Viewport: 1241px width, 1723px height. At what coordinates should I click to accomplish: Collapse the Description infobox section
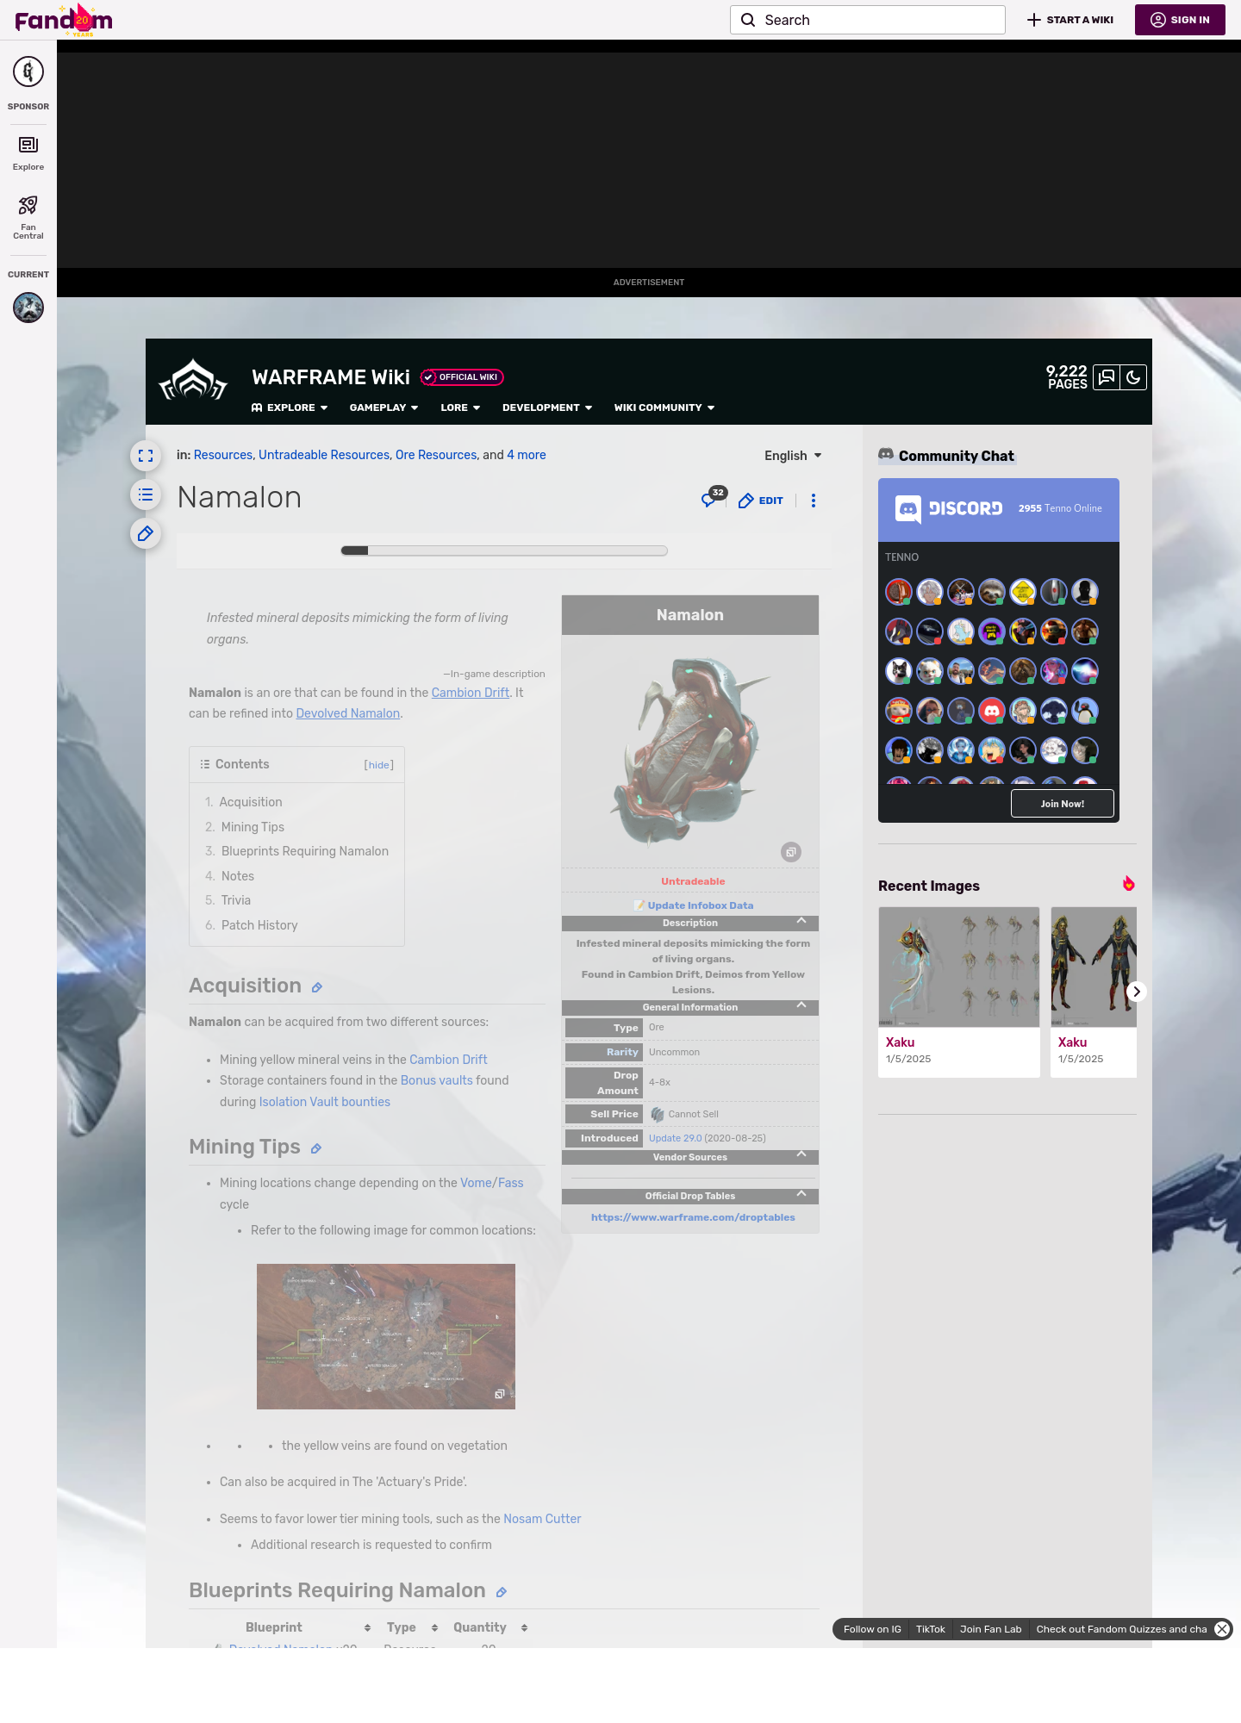pyautogui.click(x=801, y=922)
